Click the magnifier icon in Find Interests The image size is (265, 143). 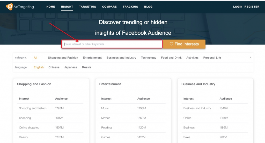(171, 44)
